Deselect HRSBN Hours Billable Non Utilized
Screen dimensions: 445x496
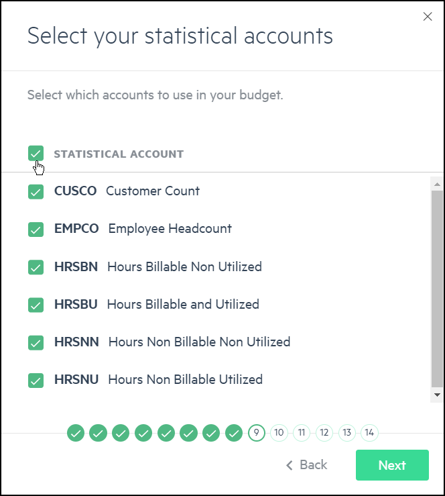coord(36,267)
